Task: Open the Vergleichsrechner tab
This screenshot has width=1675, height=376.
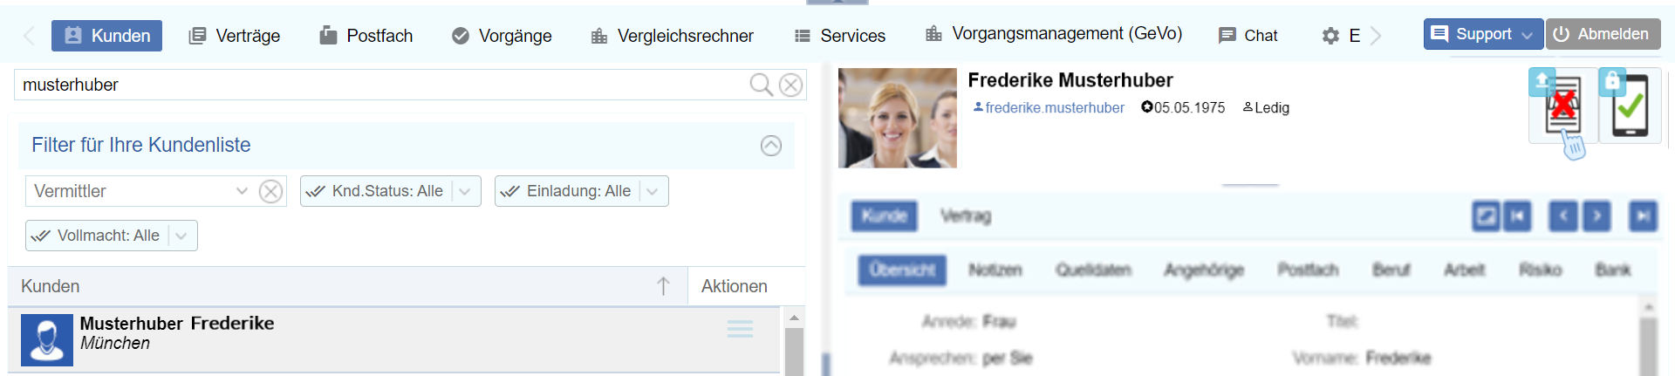Action: click(672, 36)
